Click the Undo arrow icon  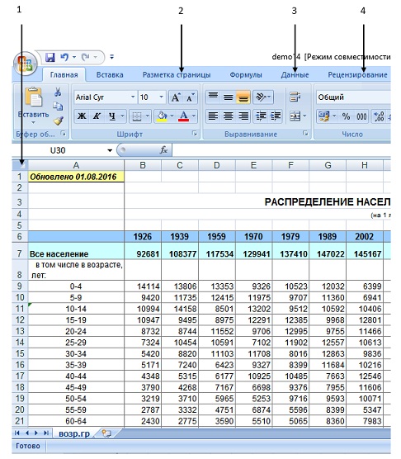(x=64, y=57)
